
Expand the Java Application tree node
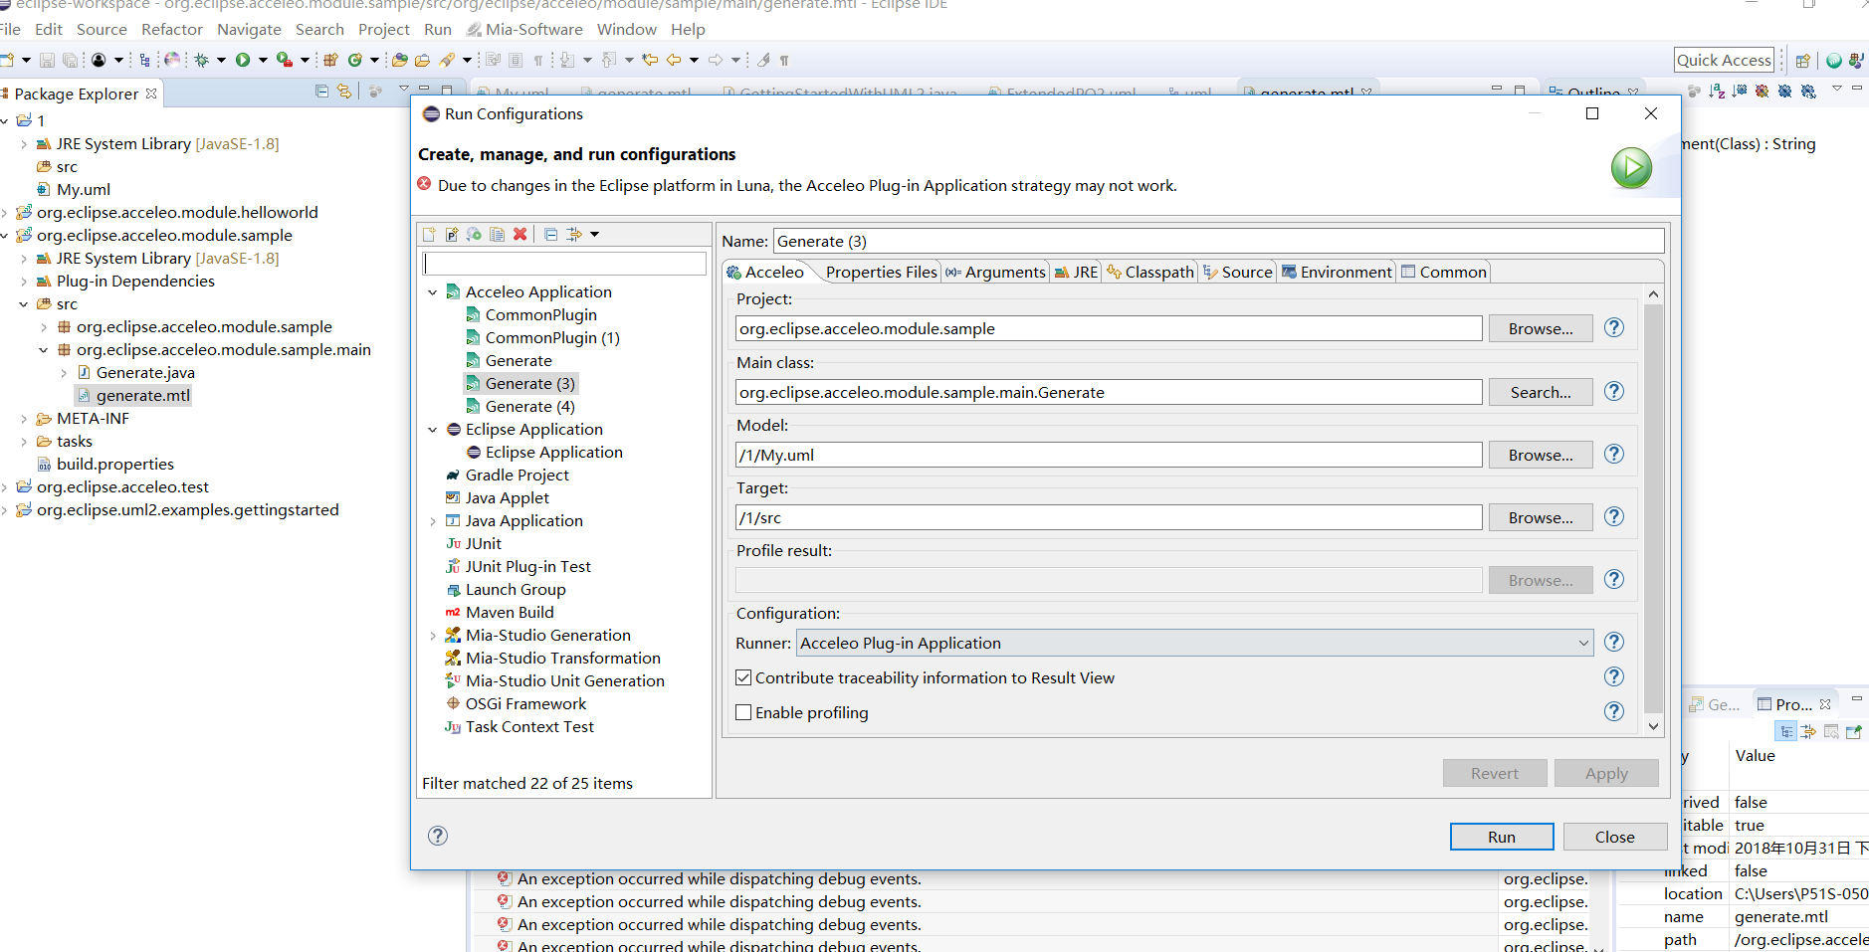(433, 521)
